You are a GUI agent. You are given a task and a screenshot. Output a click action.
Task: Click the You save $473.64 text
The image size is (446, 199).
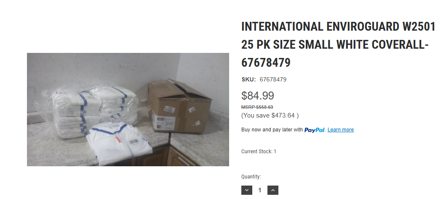pyautogui.click(x=270, y=115)
